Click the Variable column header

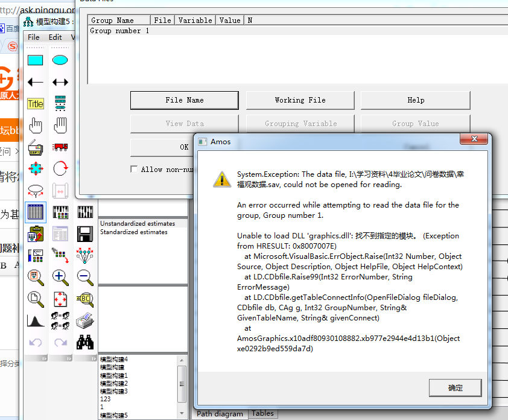195,20
